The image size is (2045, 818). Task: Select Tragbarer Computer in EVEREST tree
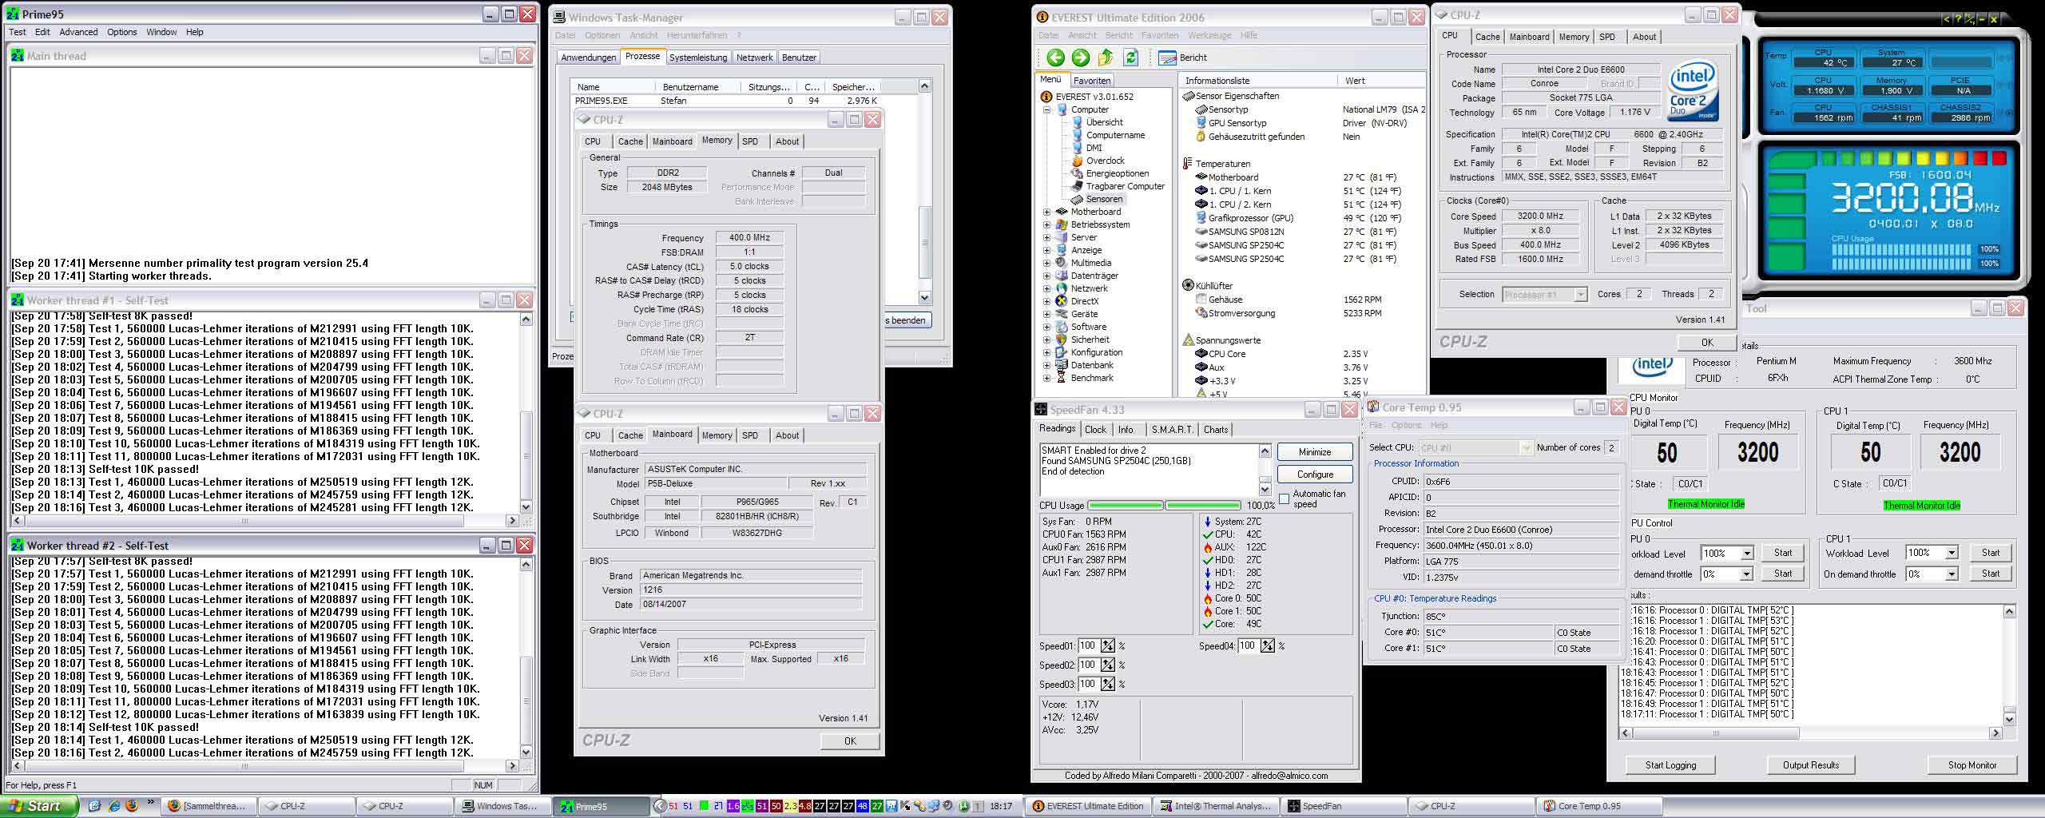1118,186
